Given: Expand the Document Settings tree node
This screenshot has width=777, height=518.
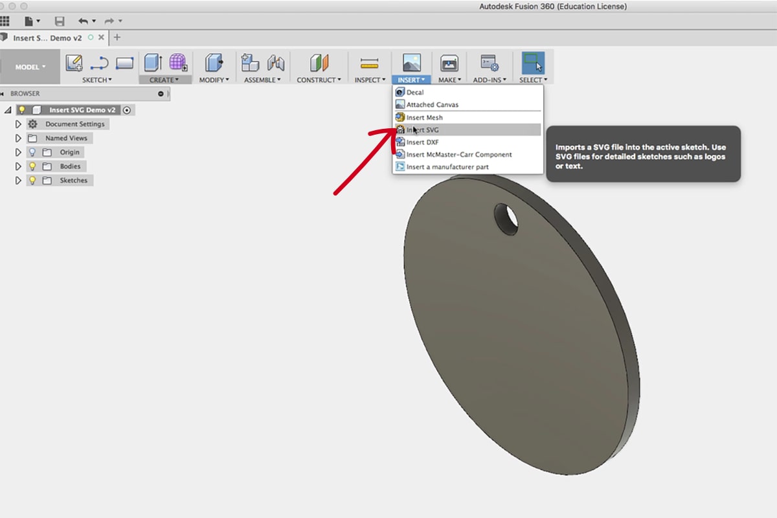Looking at the screenshot, I should [18, 124].
